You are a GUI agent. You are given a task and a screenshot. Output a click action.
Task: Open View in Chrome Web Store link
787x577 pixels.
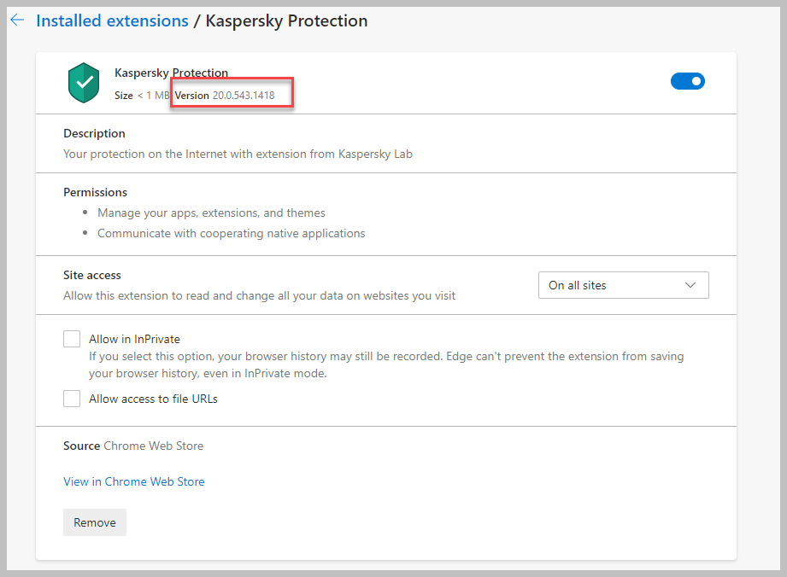pyautogui.click(x=134, y=481)
